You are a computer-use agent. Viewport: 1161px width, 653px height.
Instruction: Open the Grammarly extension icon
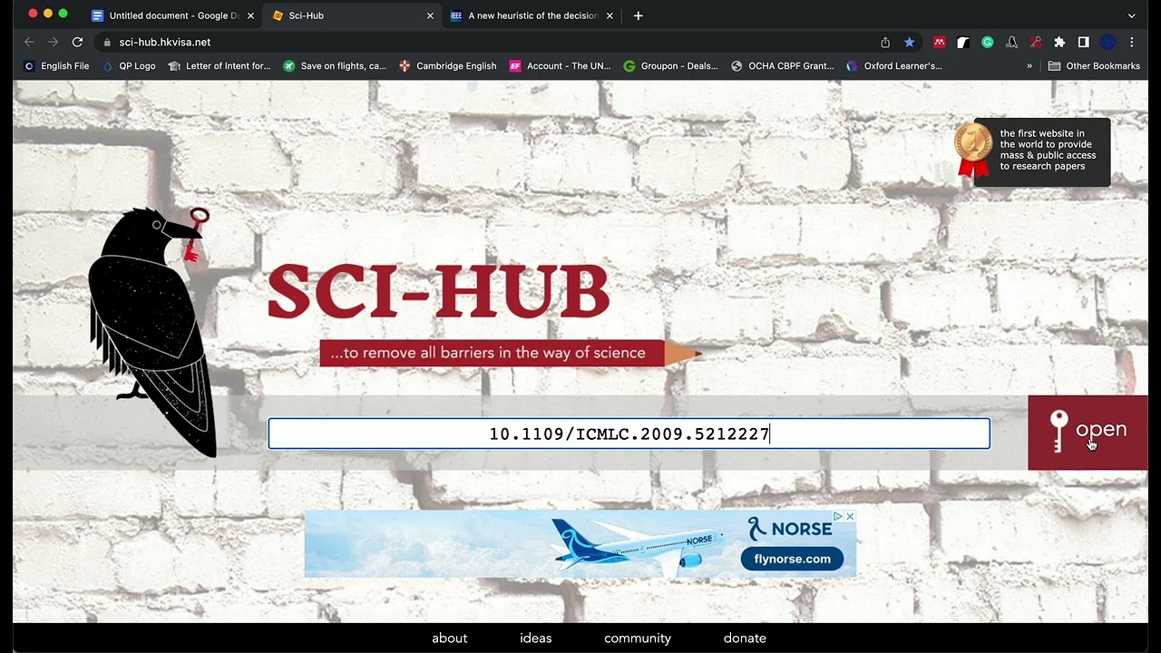point(988,42)
